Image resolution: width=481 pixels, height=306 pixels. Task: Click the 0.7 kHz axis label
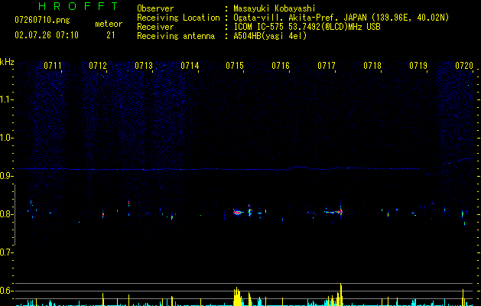[7, 252]
